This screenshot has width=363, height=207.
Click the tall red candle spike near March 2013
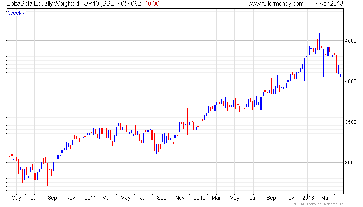326,39
